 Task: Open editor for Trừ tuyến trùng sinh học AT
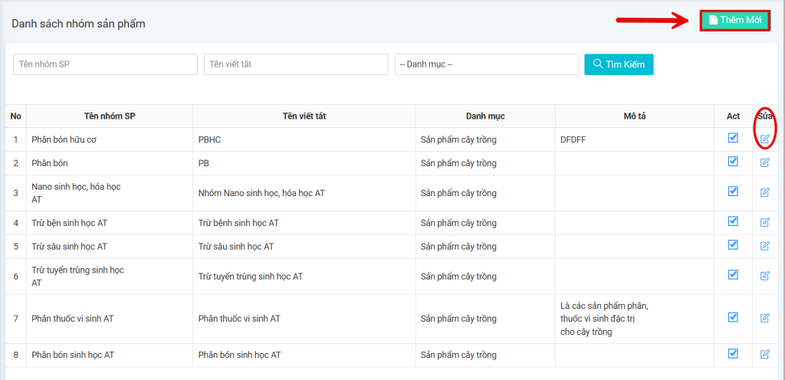pos(764,276)
